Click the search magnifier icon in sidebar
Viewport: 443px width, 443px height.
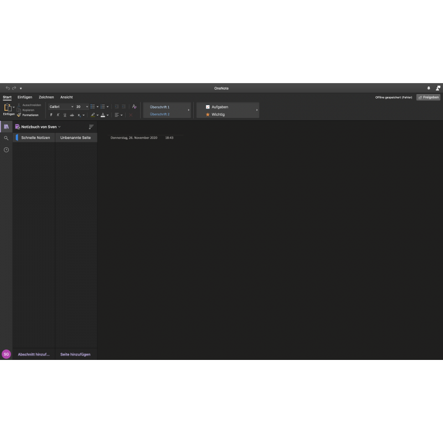[6, 138]
